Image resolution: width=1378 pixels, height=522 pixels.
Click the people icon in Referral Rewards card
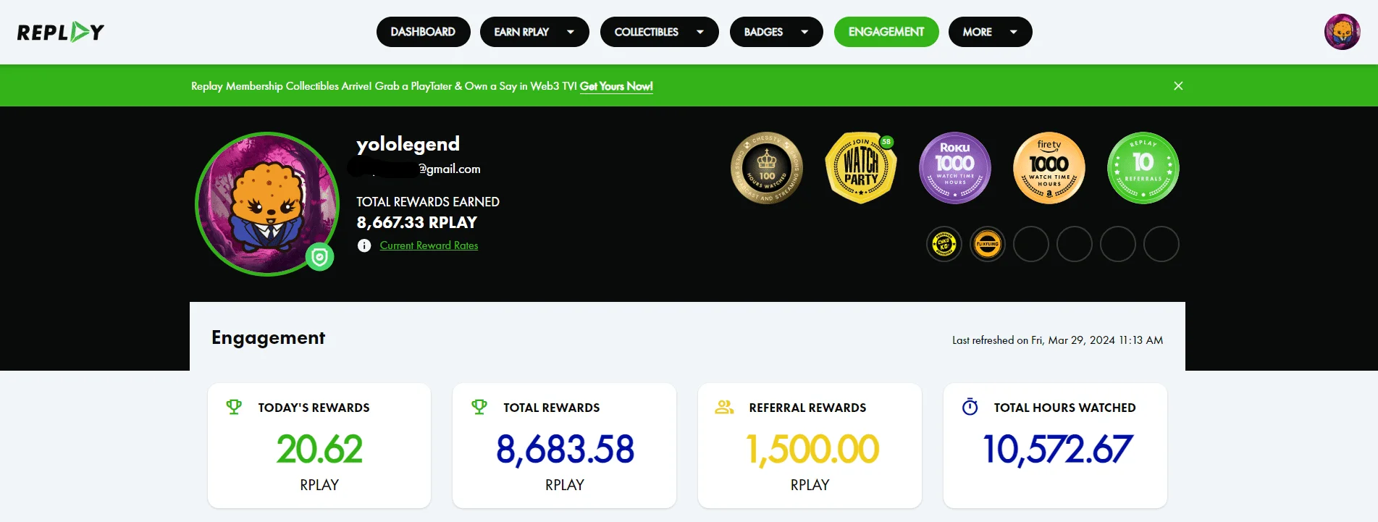[x=724, y=407]
